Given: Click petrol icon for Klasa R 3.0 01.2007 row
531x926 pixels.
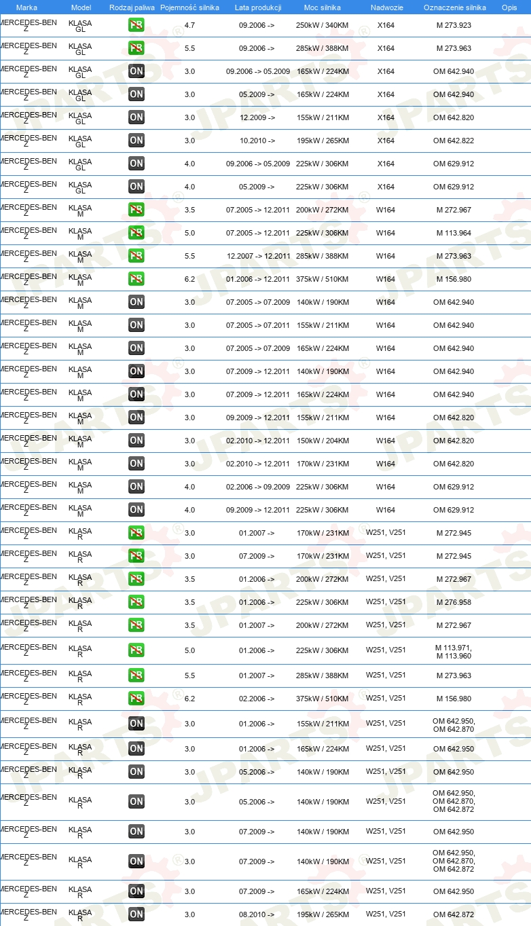Looking at the screenshot, I should point(136,533).
